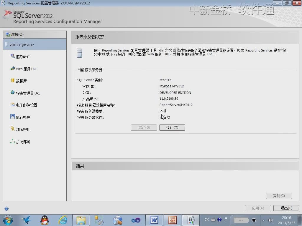Click the 应用(A) apply button
302x226 pixels.
click(x=258, y=208)
